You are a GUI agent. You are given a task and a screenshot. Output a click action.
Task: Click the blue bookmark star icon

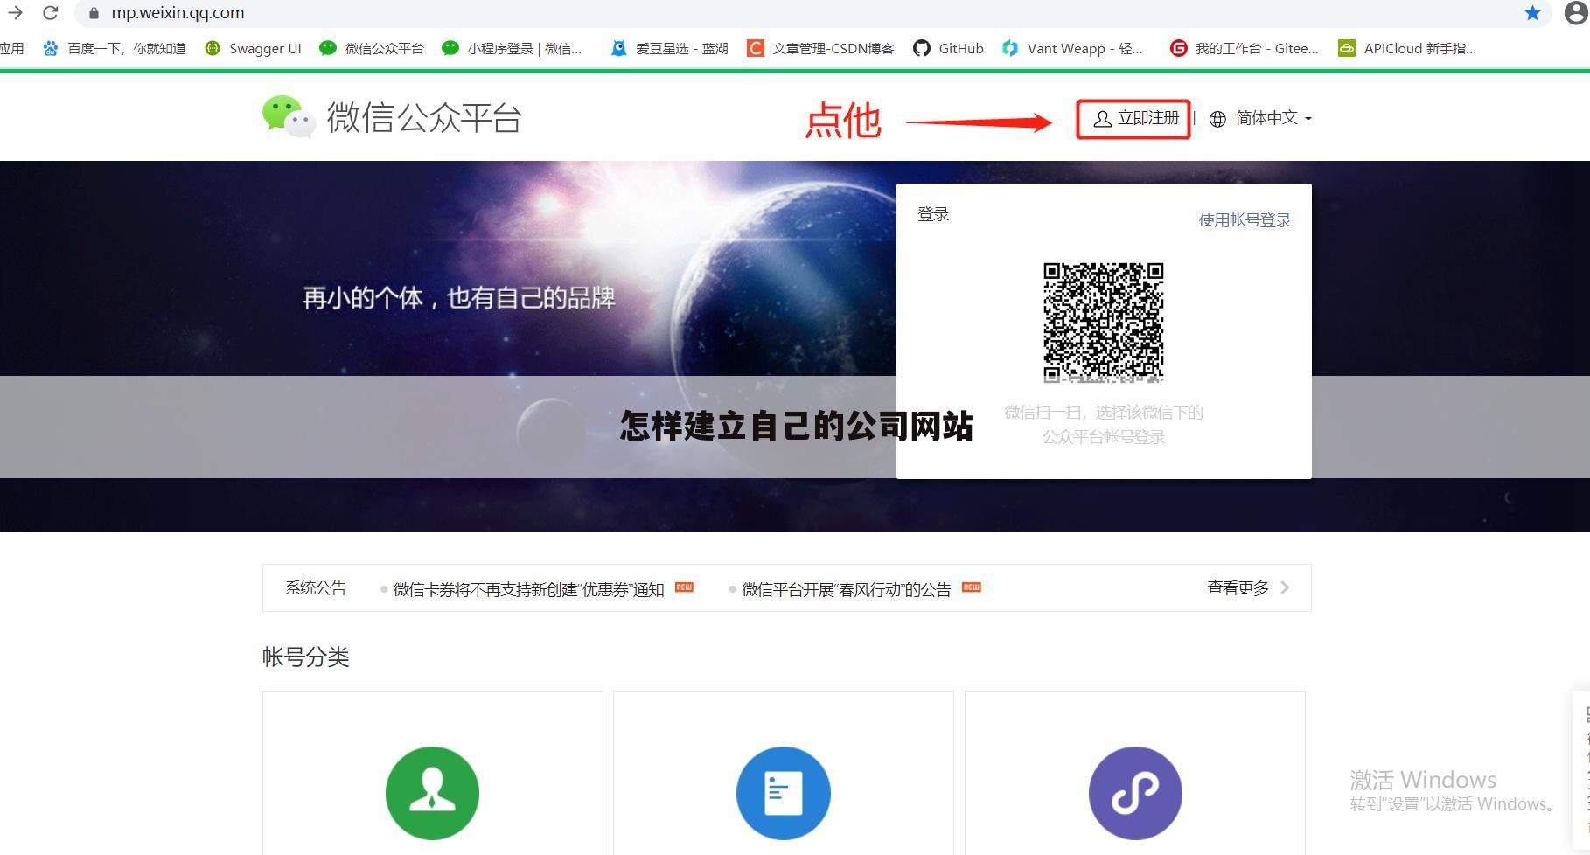(x=1532, y=12)
